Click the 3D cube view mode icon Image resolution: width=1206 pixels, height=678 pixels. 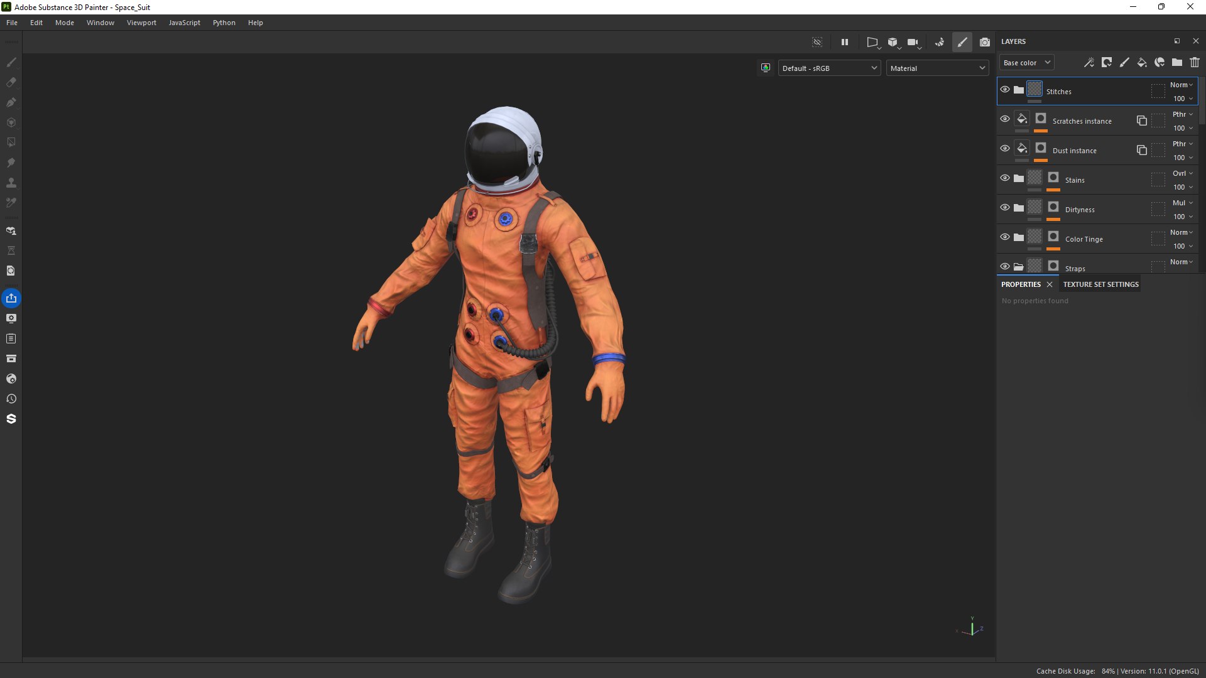[893, 42]
